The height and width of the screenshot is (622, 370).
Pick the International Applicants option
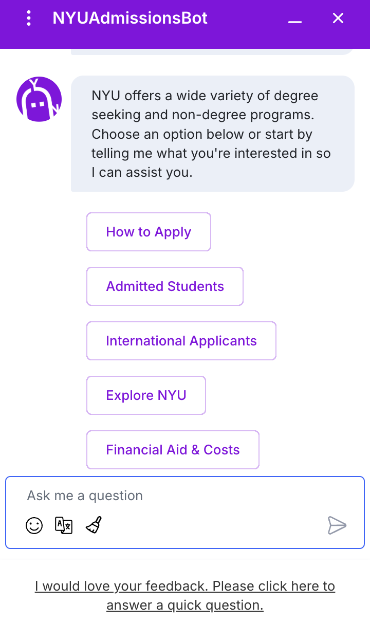[181, 341]
